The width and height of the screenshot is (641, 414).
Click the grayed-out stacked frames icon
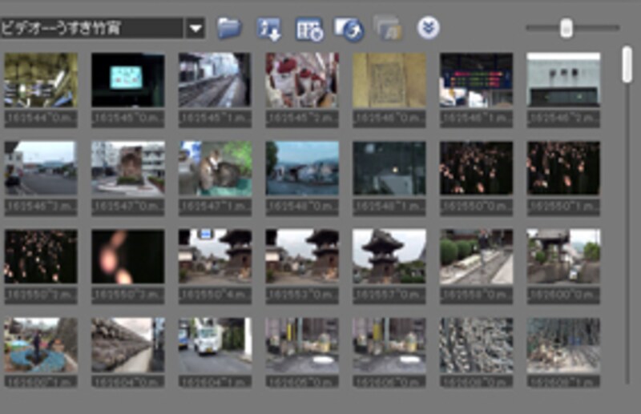(387, 28)
